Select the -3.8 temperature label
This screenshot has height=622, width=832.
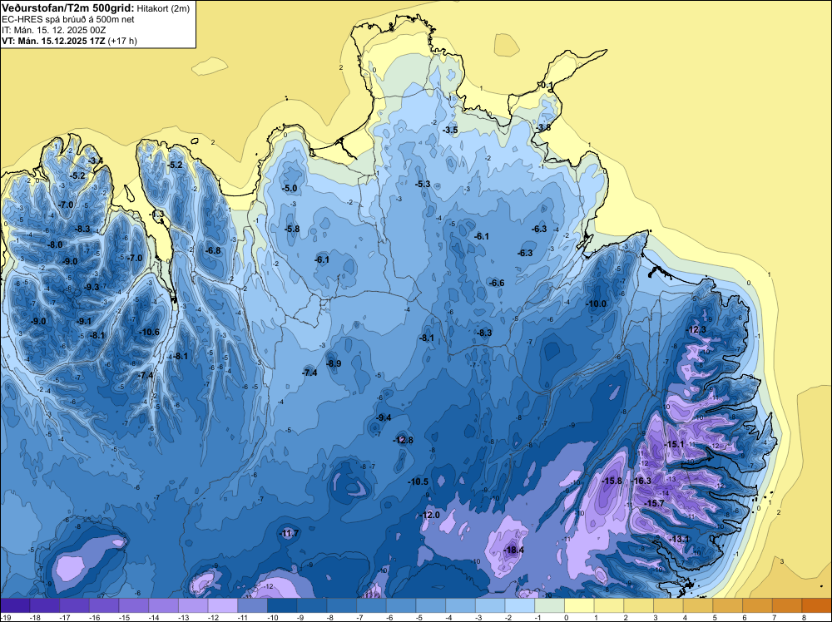tap(542, 128)
